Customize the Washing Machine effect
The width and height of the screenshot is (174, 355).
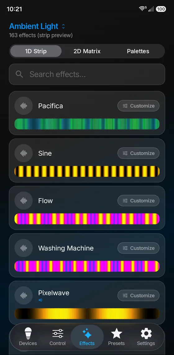click(x=138, y=248)
